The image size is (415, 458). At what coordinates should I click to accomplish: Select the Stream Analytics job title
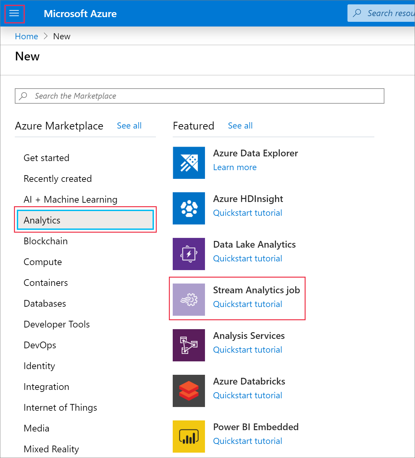point(256,290)
